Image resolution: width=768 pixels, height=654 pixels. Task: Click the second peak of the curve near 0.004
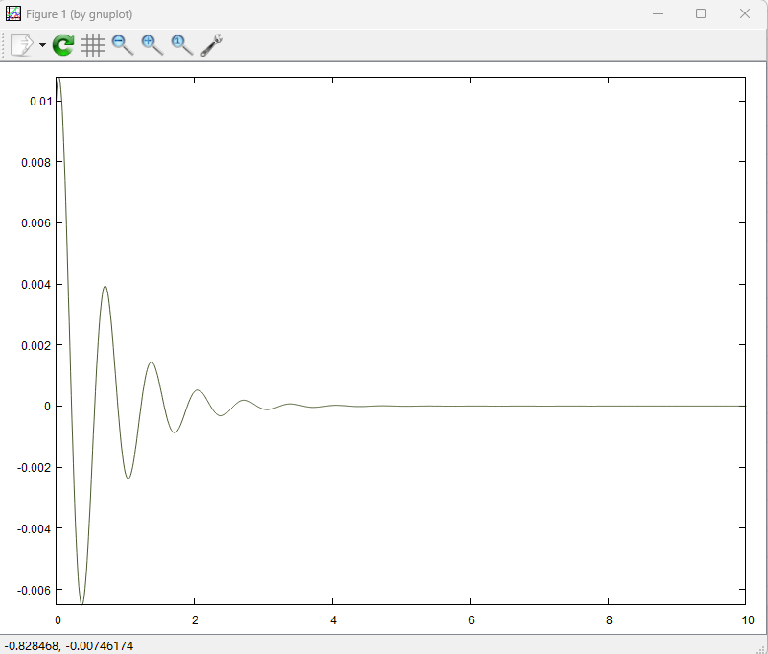coord(105,286)
